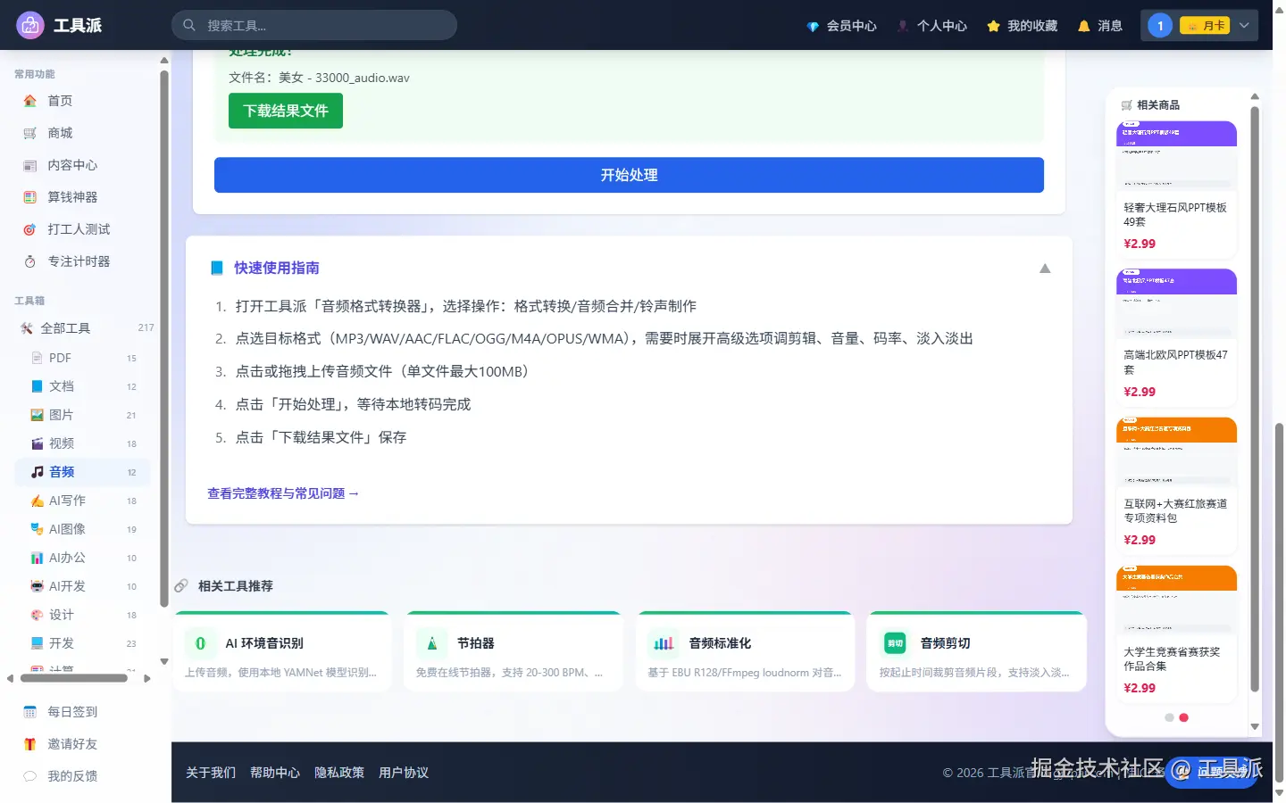
Task: Open 互联网+大赛红旅赛道 product card
Action: (1176, 485)
